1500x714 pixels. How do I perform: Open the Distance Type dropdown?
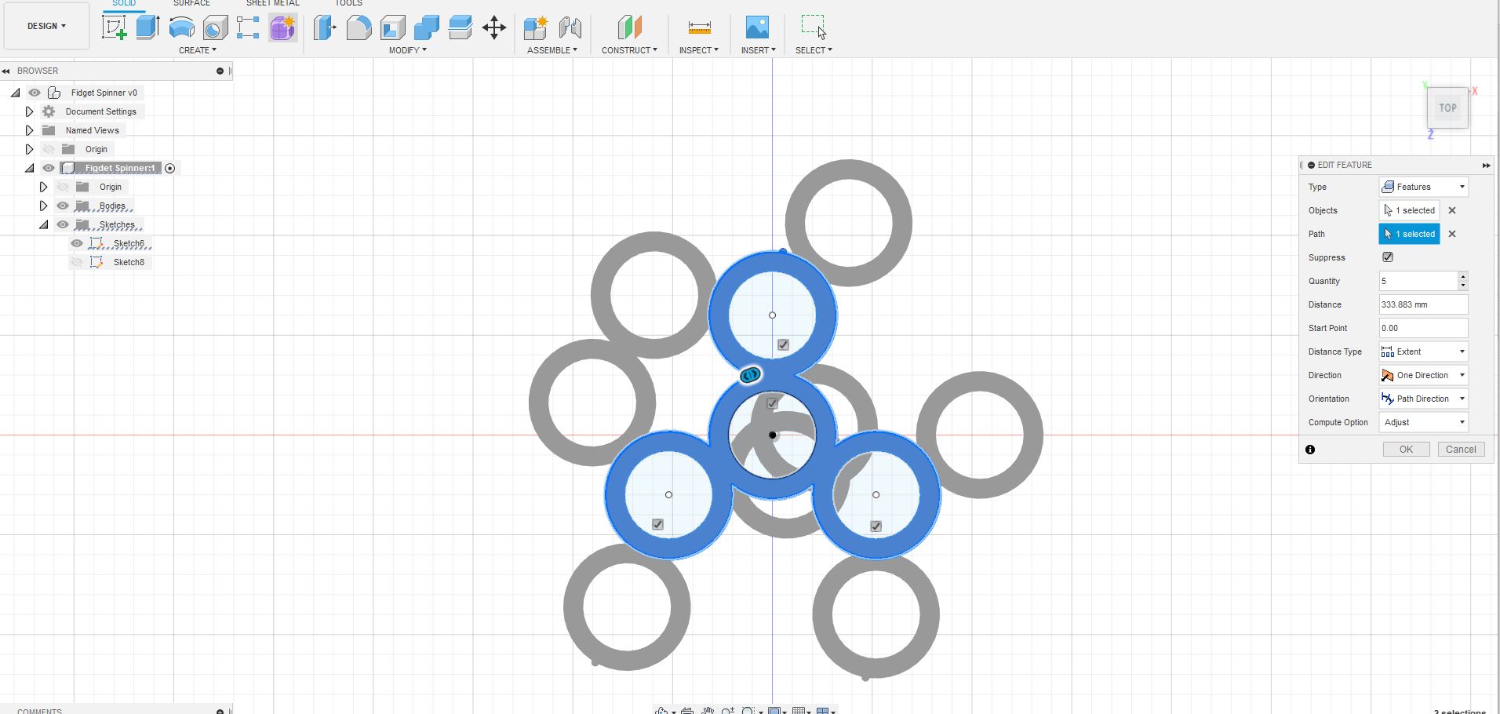click(1423, 352)
